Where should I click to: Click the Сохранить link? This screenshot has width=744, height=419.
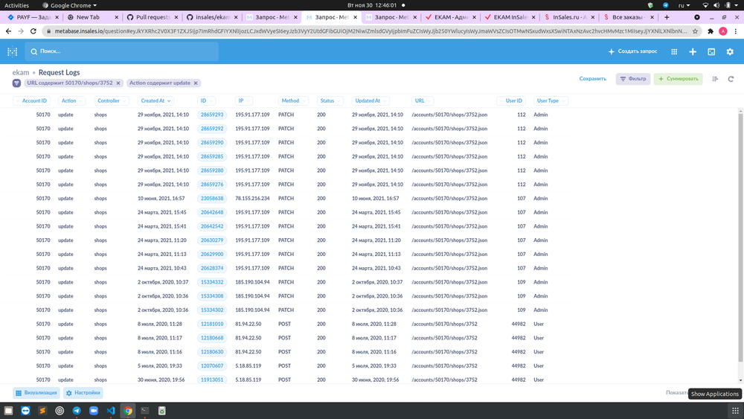click(592, 79)
